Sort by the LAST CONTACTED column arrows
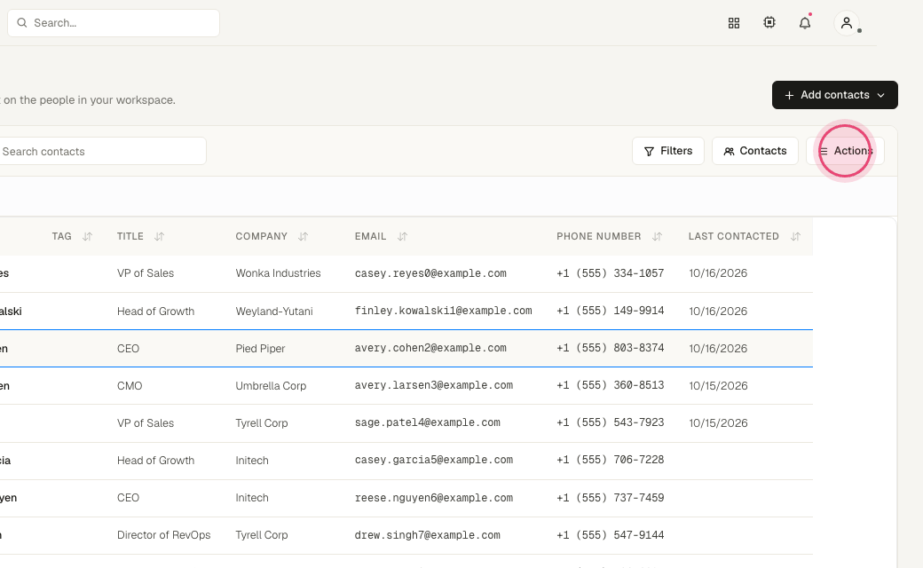 pos(795,237)
